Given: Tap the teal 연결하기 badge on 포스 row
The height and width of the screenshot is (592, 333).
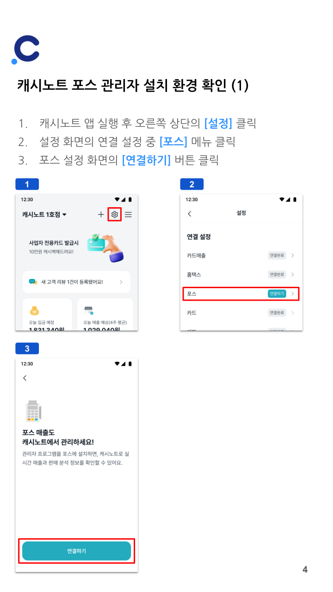Looking at the screenshot, I should (x=277, y=294).
